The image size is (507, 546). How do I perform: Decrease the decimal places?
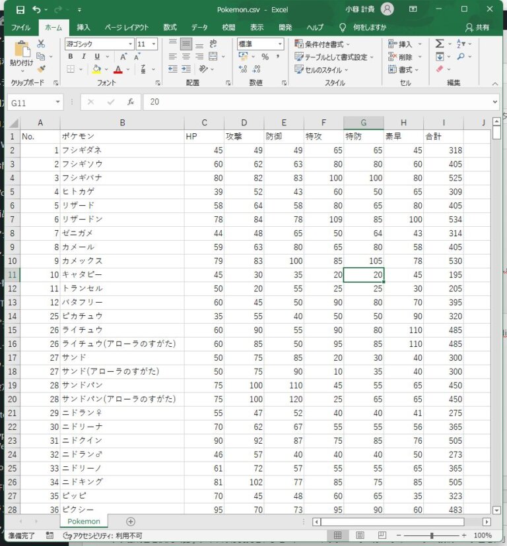pyautogui.click(x=256, y=69)
